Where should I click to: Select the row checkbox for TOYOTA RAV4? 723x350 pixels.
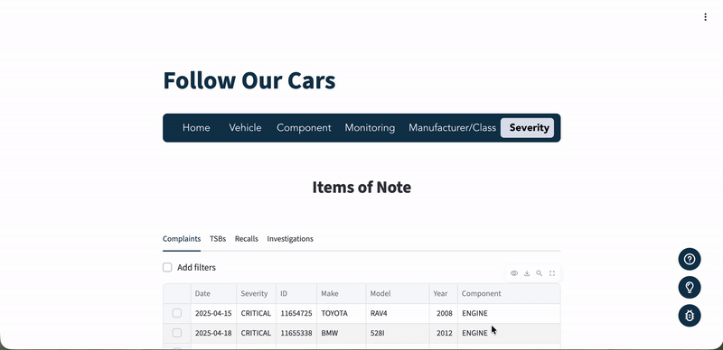tap(176, 313)
